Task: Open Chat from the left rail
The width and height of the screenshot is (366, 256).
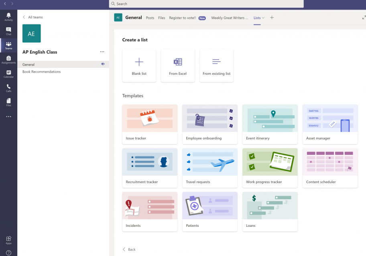Action: click(x=8, y=31)
